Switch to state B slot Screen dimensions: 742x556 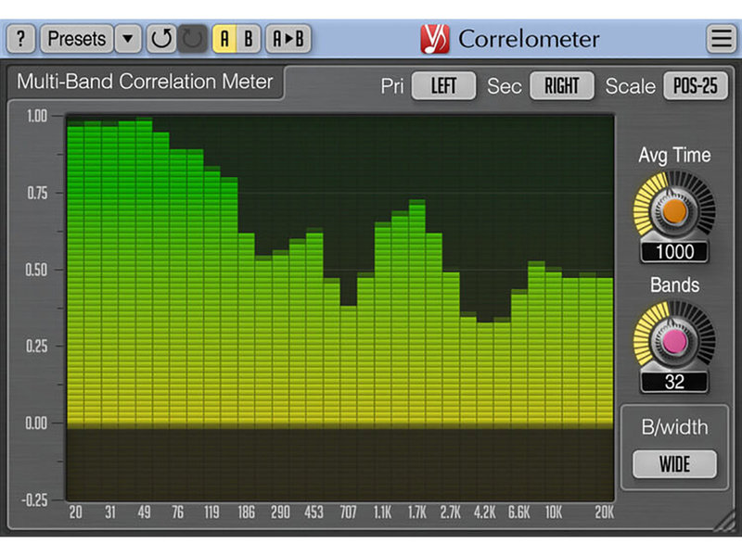pos(248,39)
